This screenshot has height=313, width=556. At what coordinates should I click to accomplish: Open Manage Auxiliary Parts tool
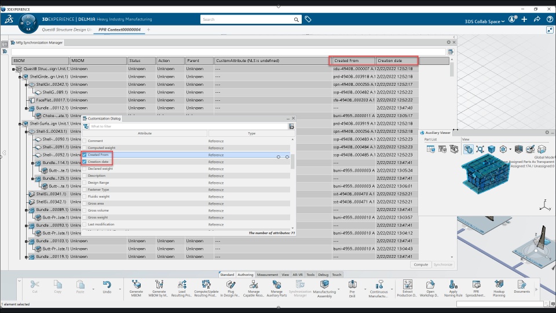(x=277, y=285)
